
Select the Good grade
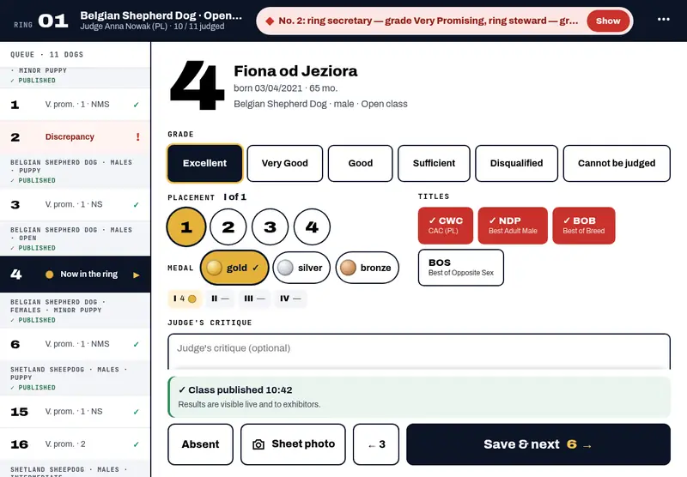pos(360,163)
